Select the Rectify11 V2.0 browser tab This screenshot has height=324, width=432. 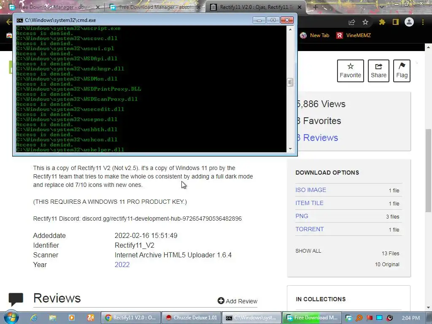[x=256, y=7]
